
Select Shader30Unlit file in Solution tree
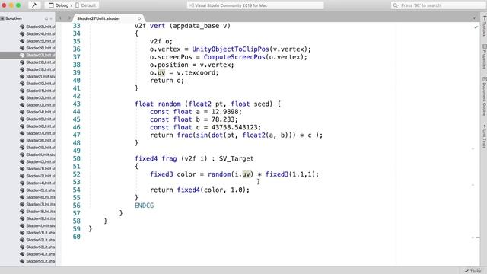[37, 84]
